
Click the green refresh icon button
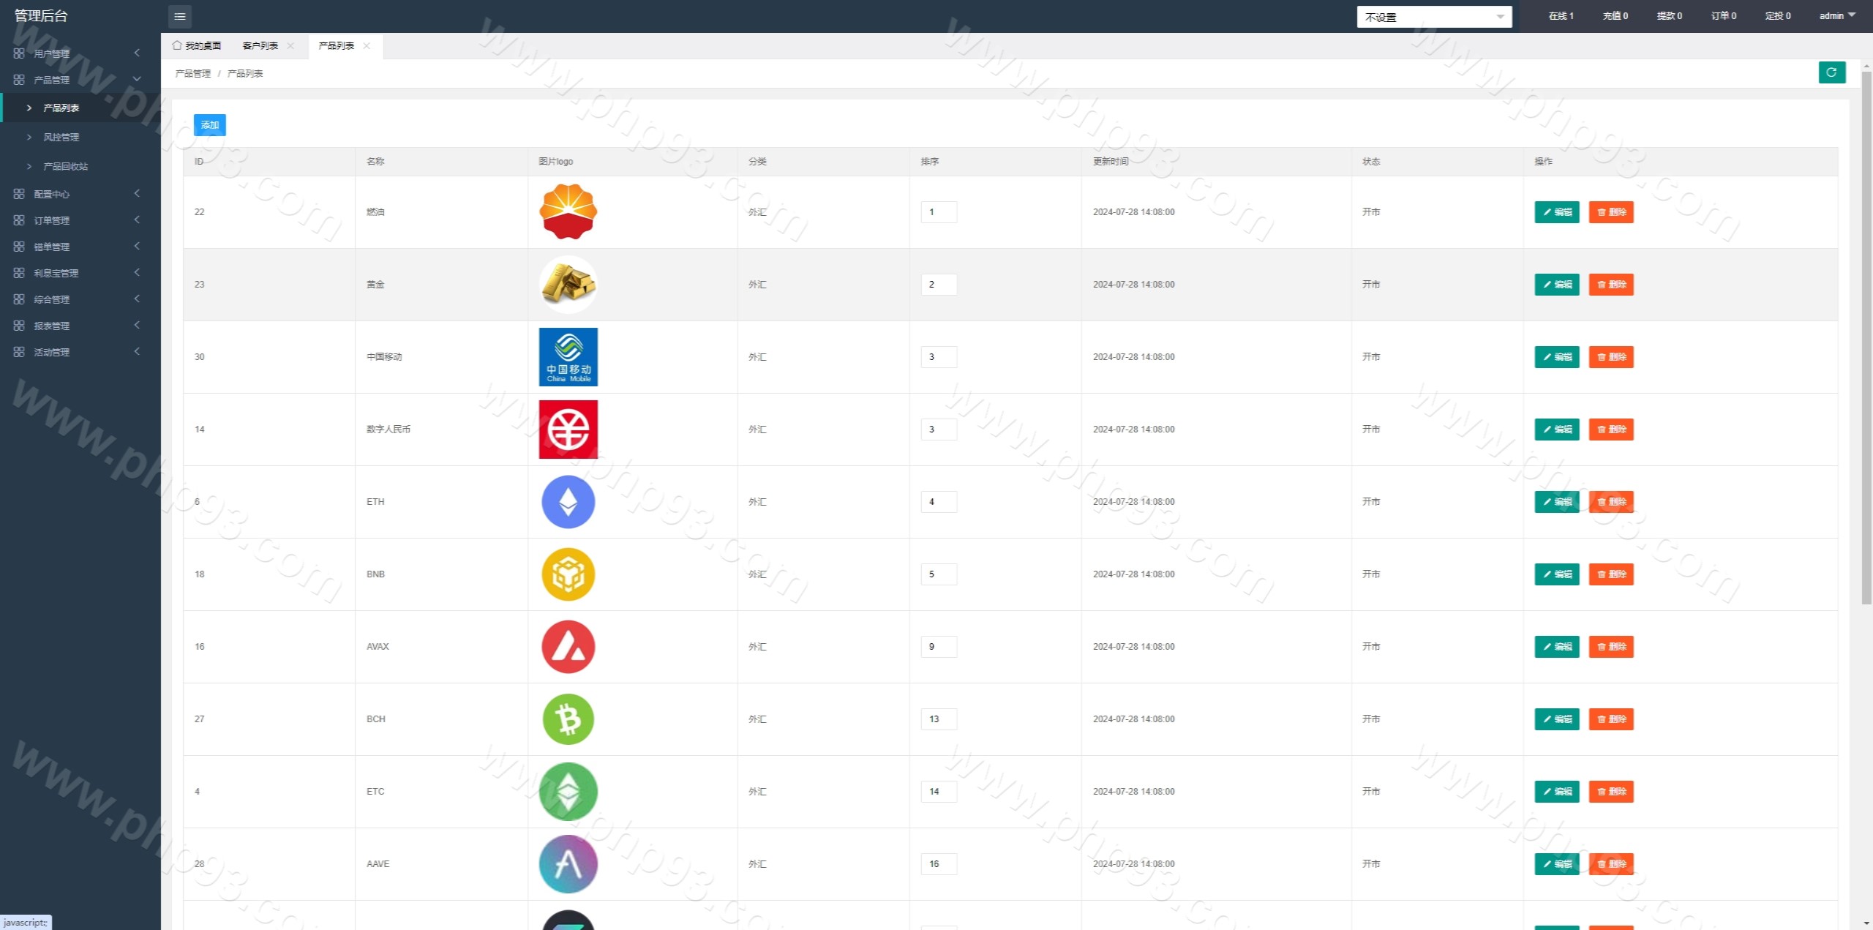[x=1831, y=72]
